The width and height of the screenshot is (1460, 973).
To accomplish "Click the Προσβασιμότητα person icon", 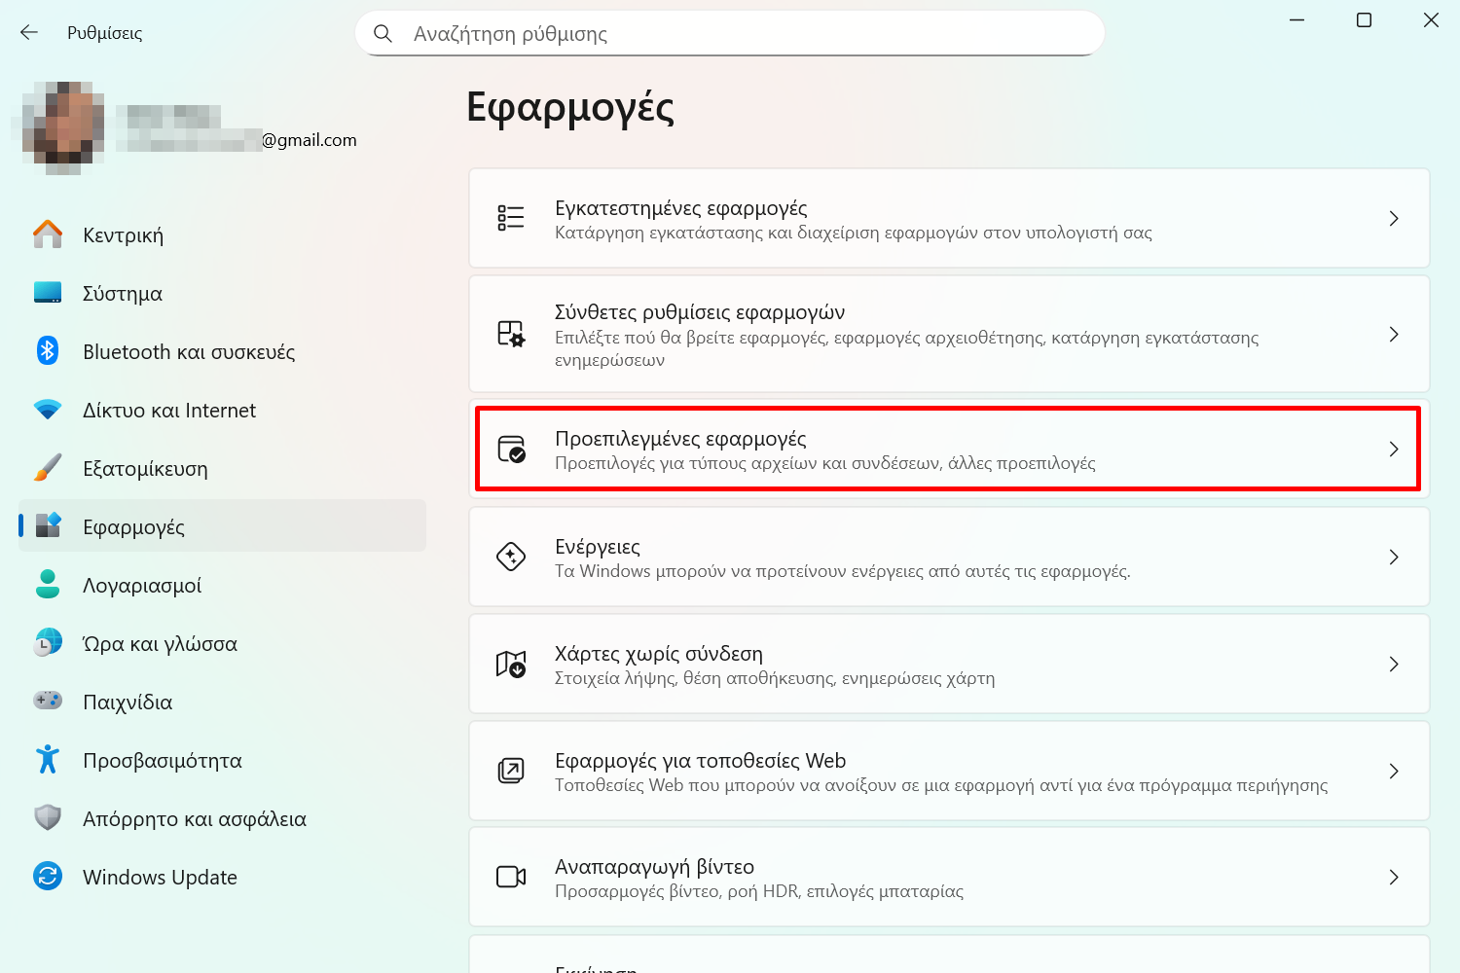I will [x=48, y=760].
